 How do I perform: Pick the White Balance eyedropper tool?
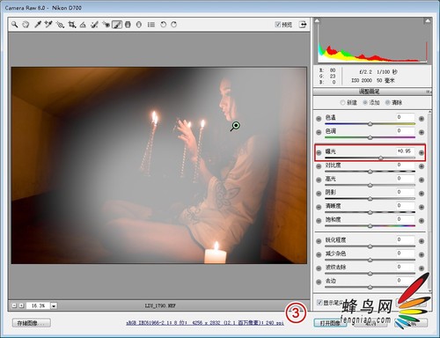click(x=37, y=25)
